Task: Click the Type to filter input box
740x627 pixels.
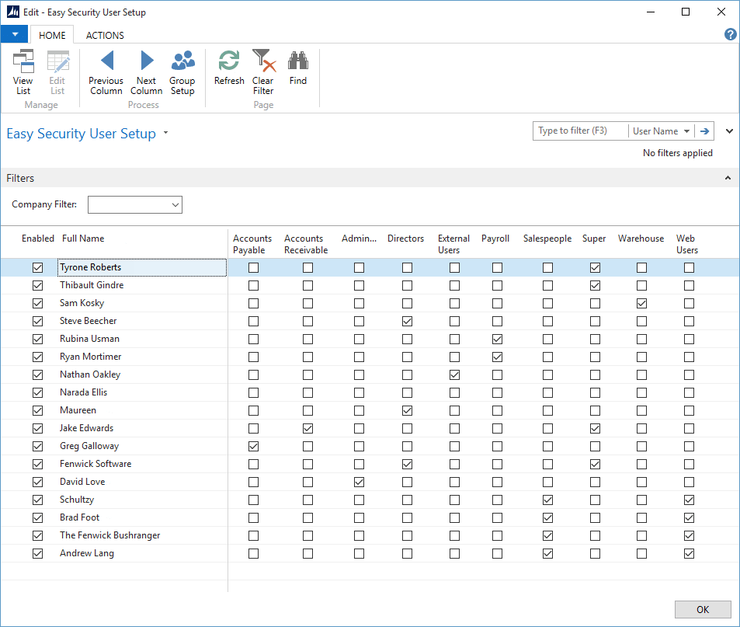Action: point(580,131)
